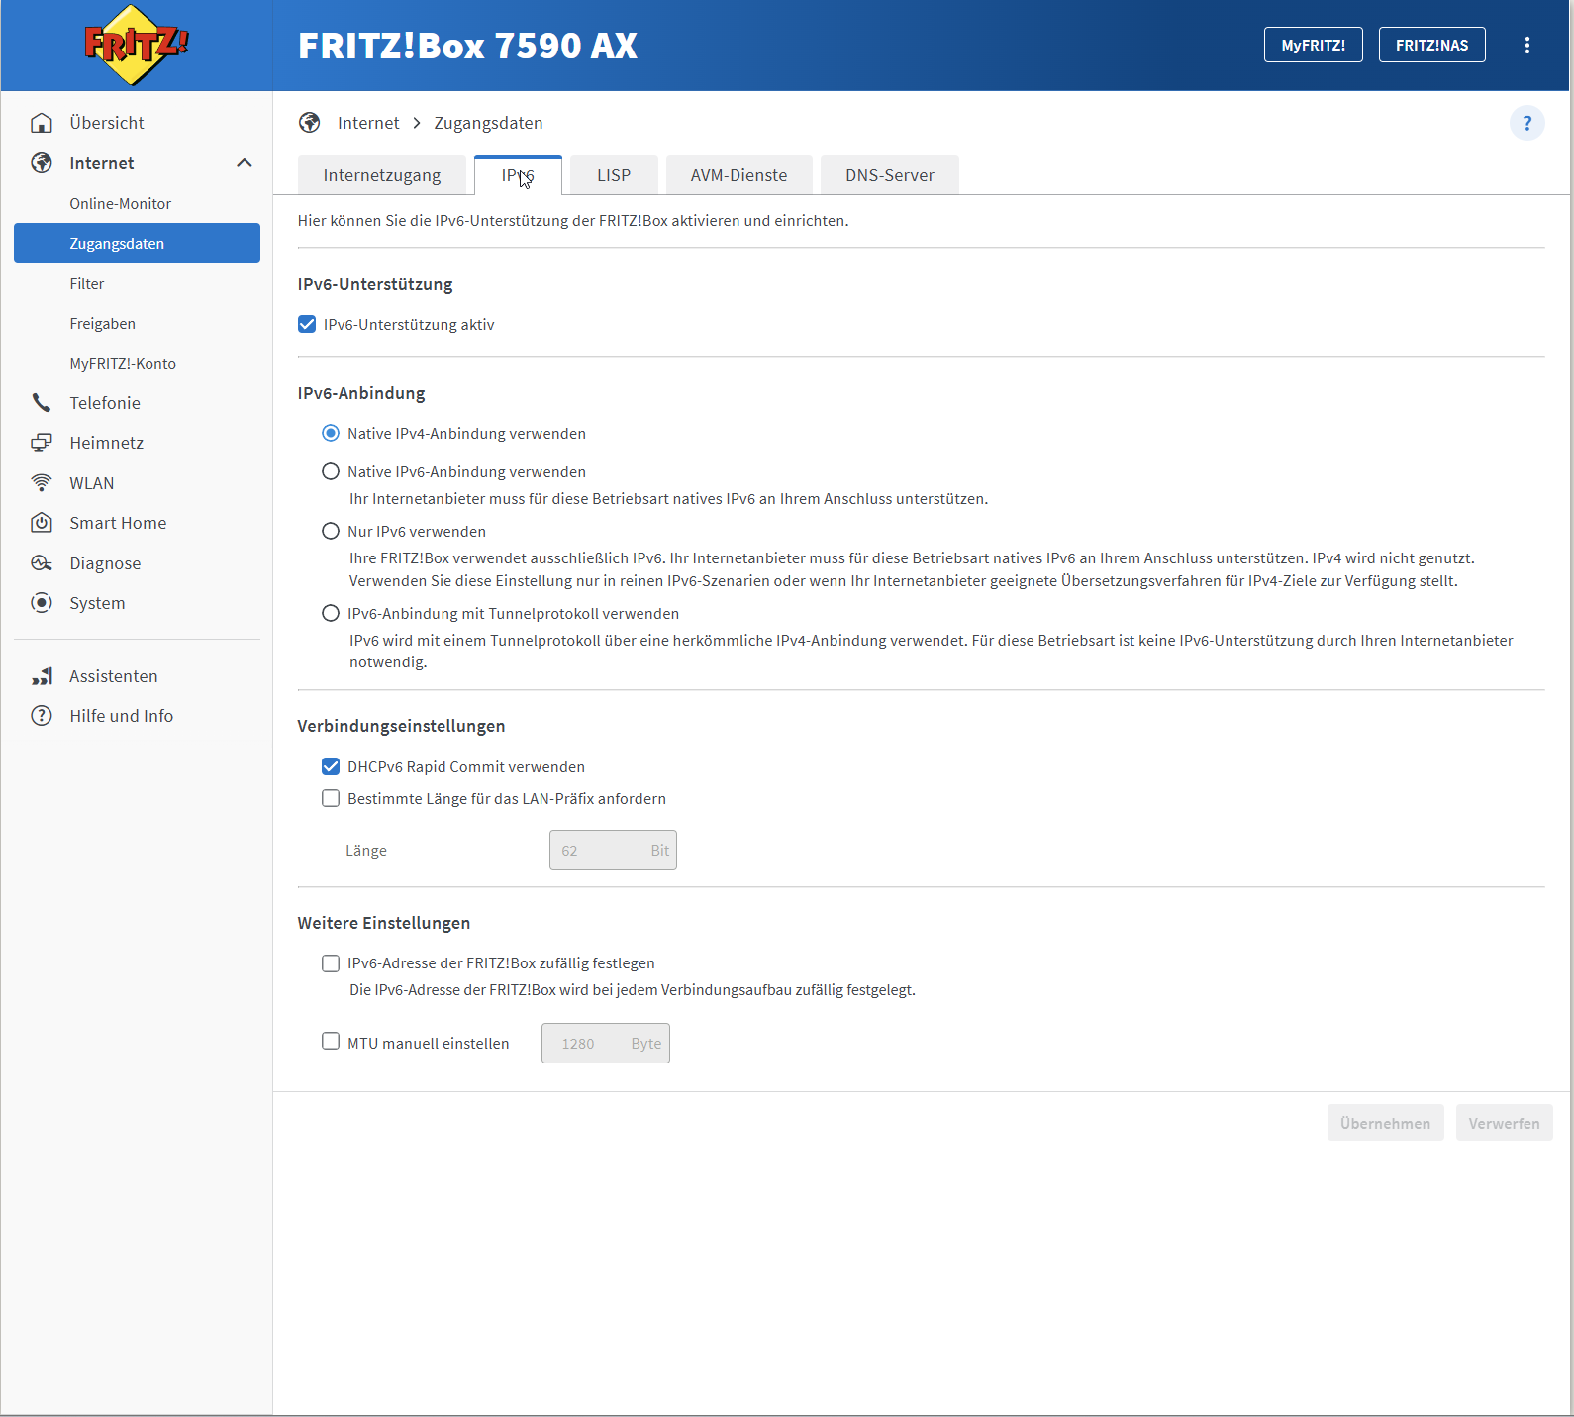Viewport: 1574px width, 1417px height.
Task: Click the Internet breadcrumb link
Action: pos(368,123)
